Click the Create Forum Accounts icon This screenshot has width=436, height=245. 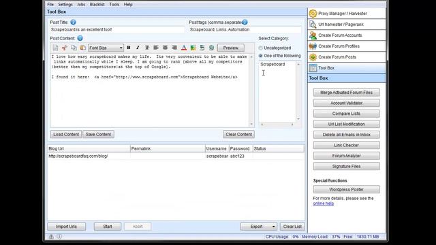click(x=313, y=35)
